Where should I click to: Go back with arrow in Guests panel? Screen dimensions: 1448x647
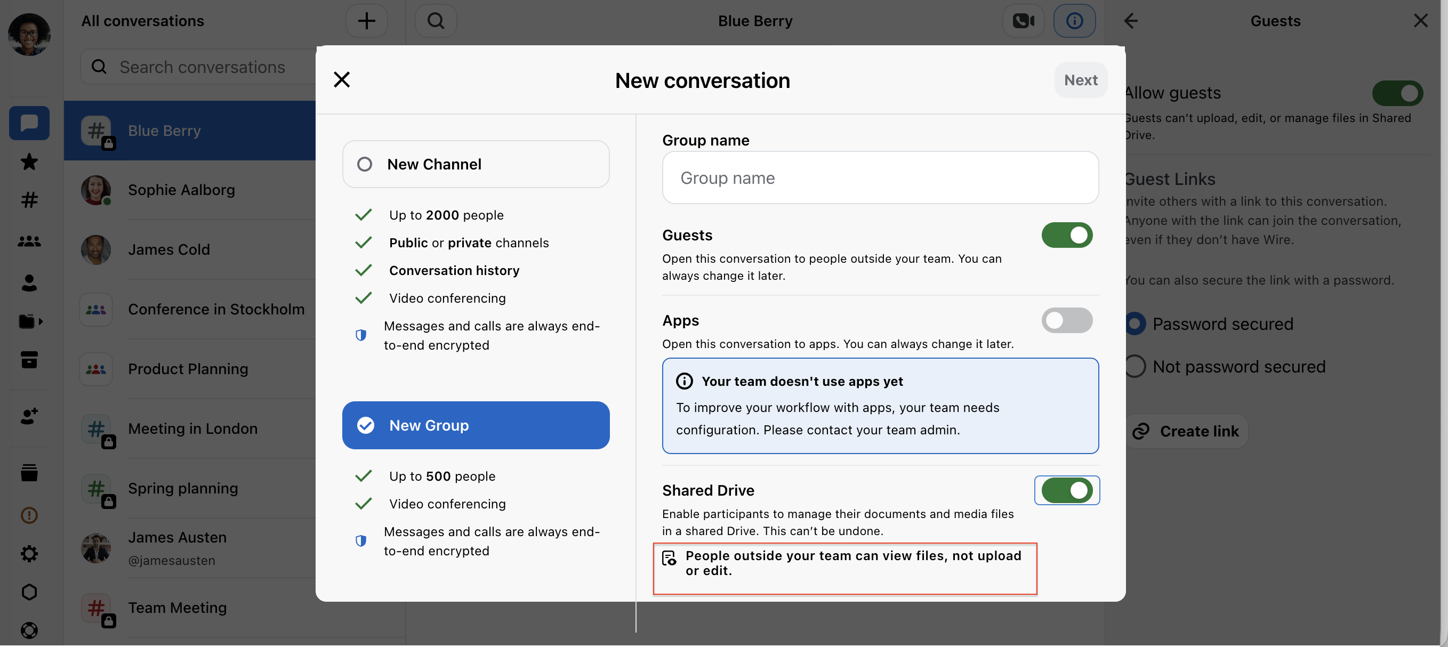click(x=1130, y=21)
